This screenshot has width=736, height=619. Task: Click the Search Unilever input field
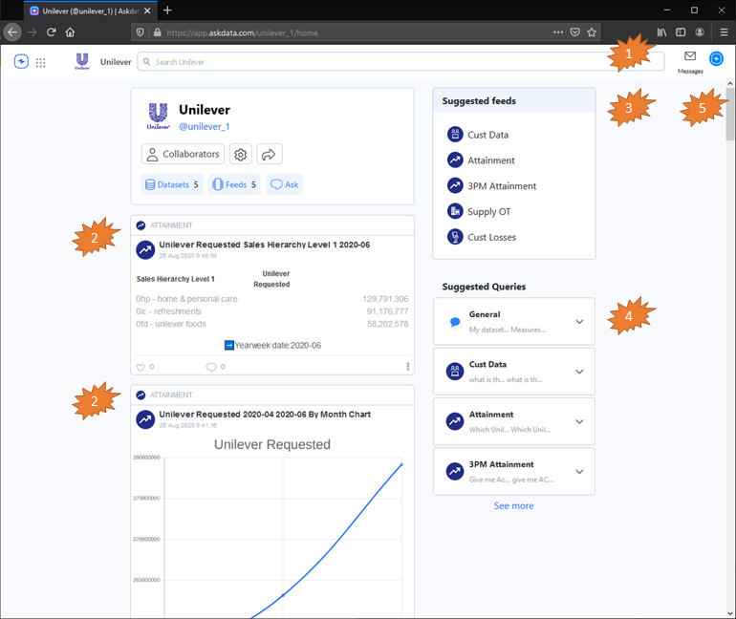[400, 62]
